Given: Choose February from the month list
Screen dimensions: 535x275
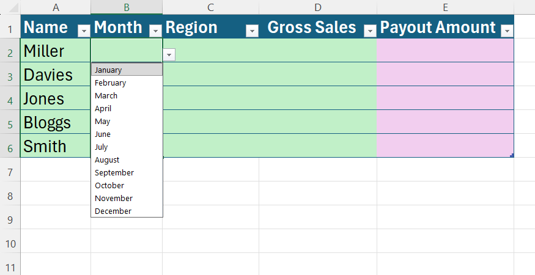Looking at the screenshot, I should (127, 82).
